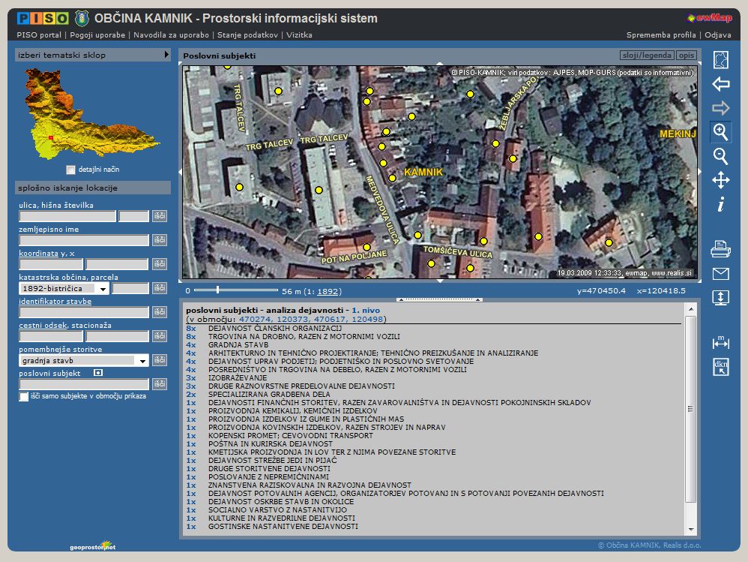Activate the distance measuring tool
The image size is (748, 562).
[x=720, y=343]
